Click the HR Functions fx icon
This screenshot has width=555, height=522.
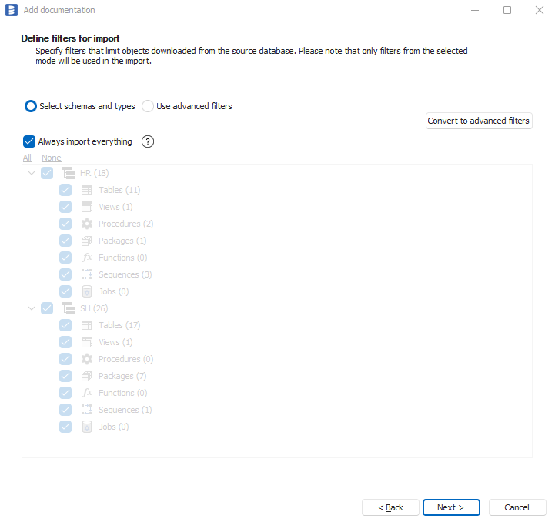pos(87,258)
